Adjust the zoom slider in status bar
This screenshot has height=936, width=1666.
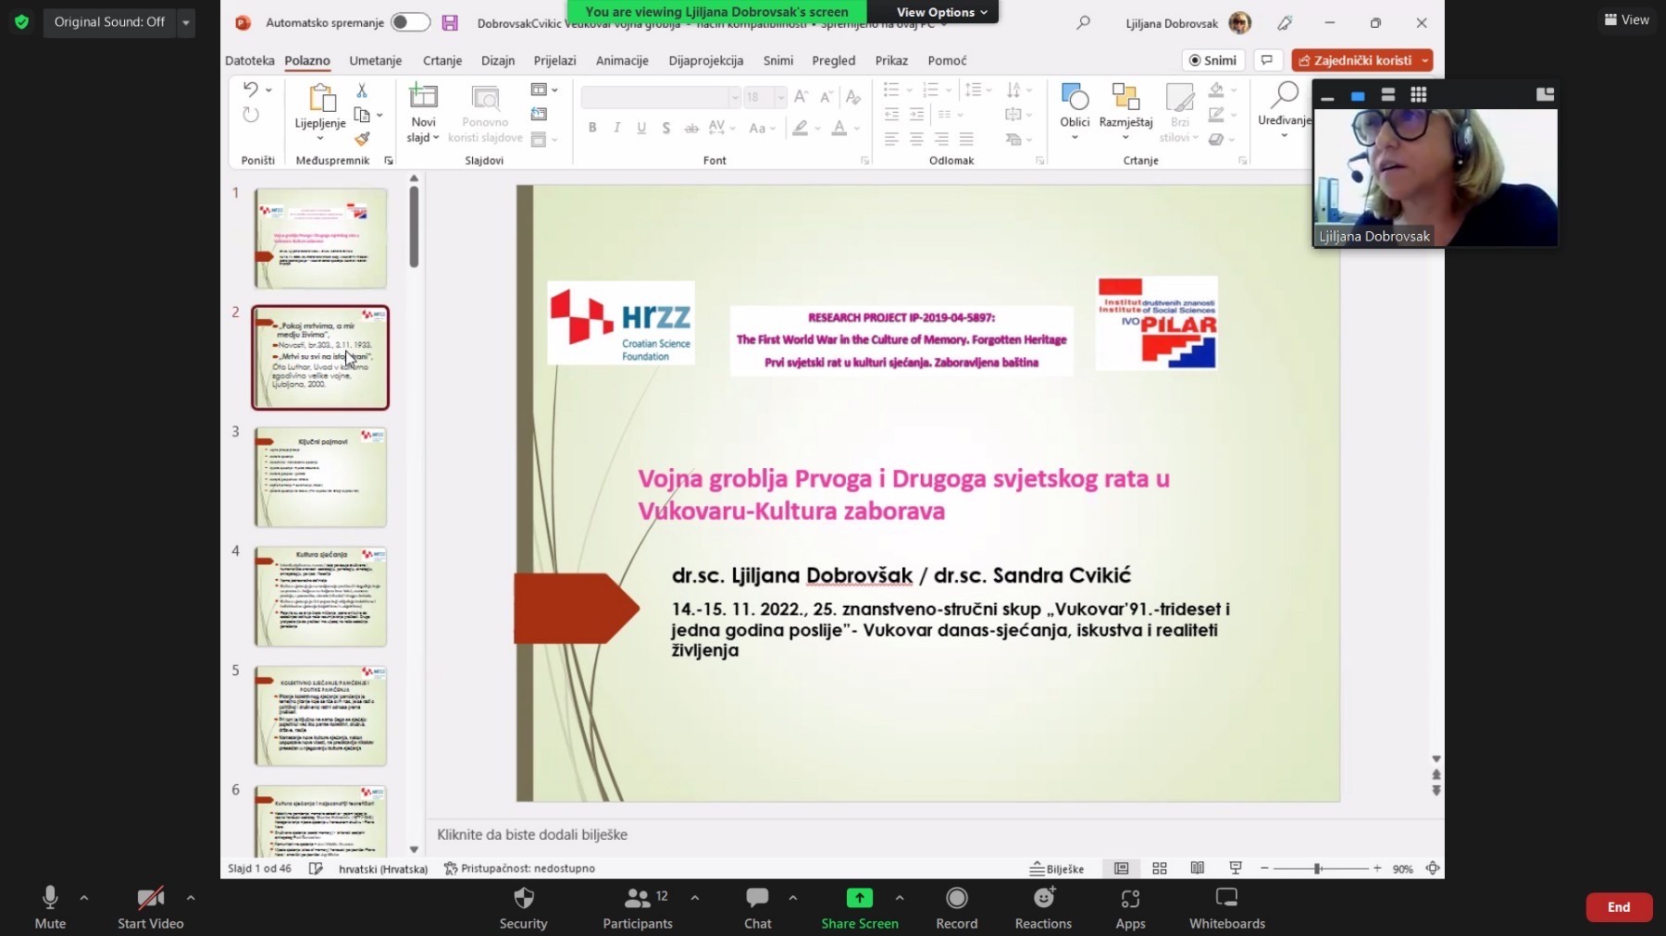coord(1317,868)
